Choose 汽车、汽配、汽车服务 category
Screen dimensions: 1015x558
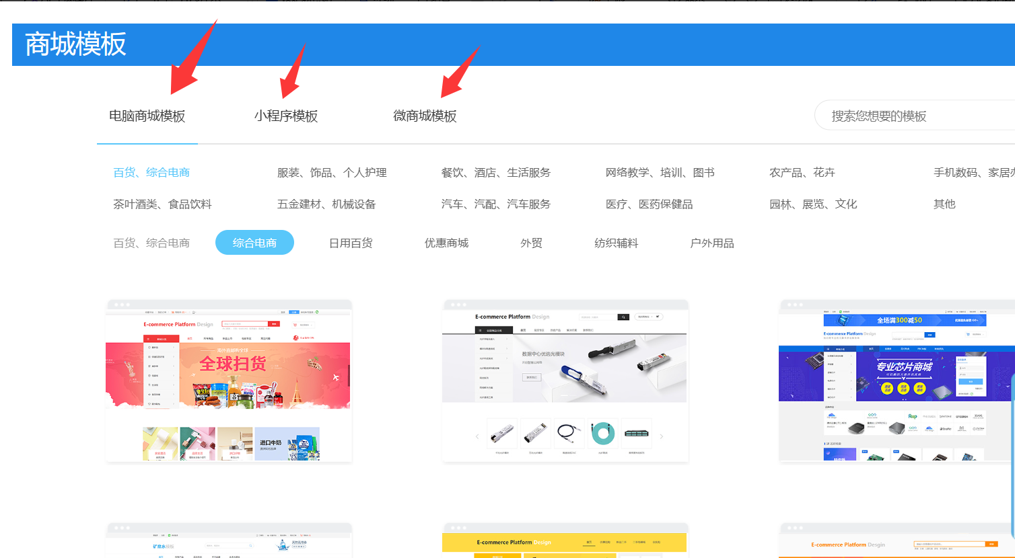(495, 204)
